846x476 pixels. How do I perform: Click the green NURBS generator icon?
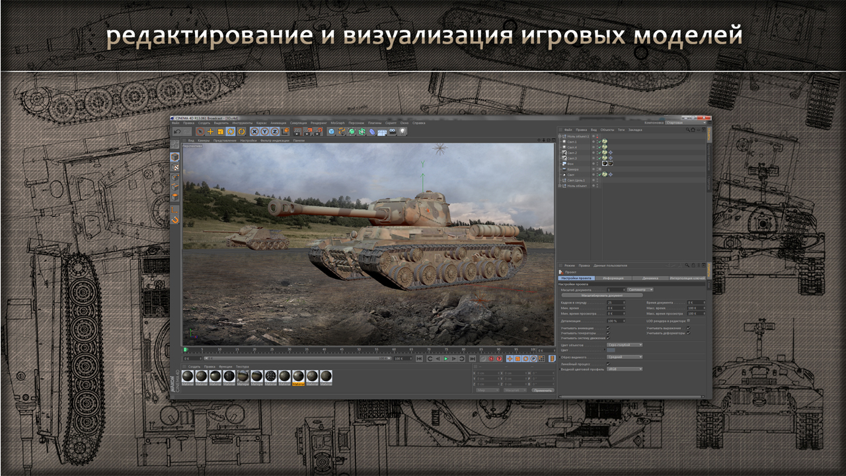tap(351, 132)
